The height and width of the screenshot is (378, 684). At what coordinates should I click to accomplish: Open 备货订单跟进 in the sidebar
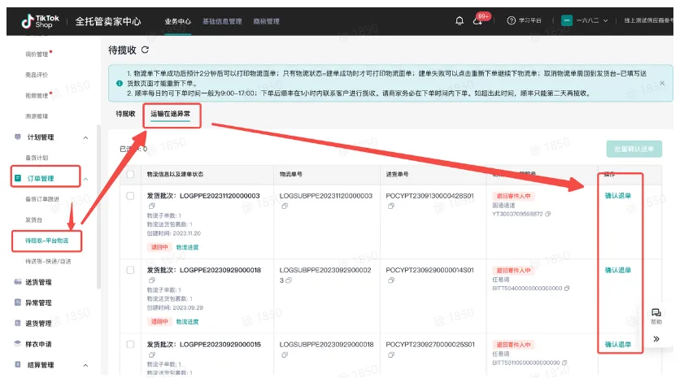[42, 199]
